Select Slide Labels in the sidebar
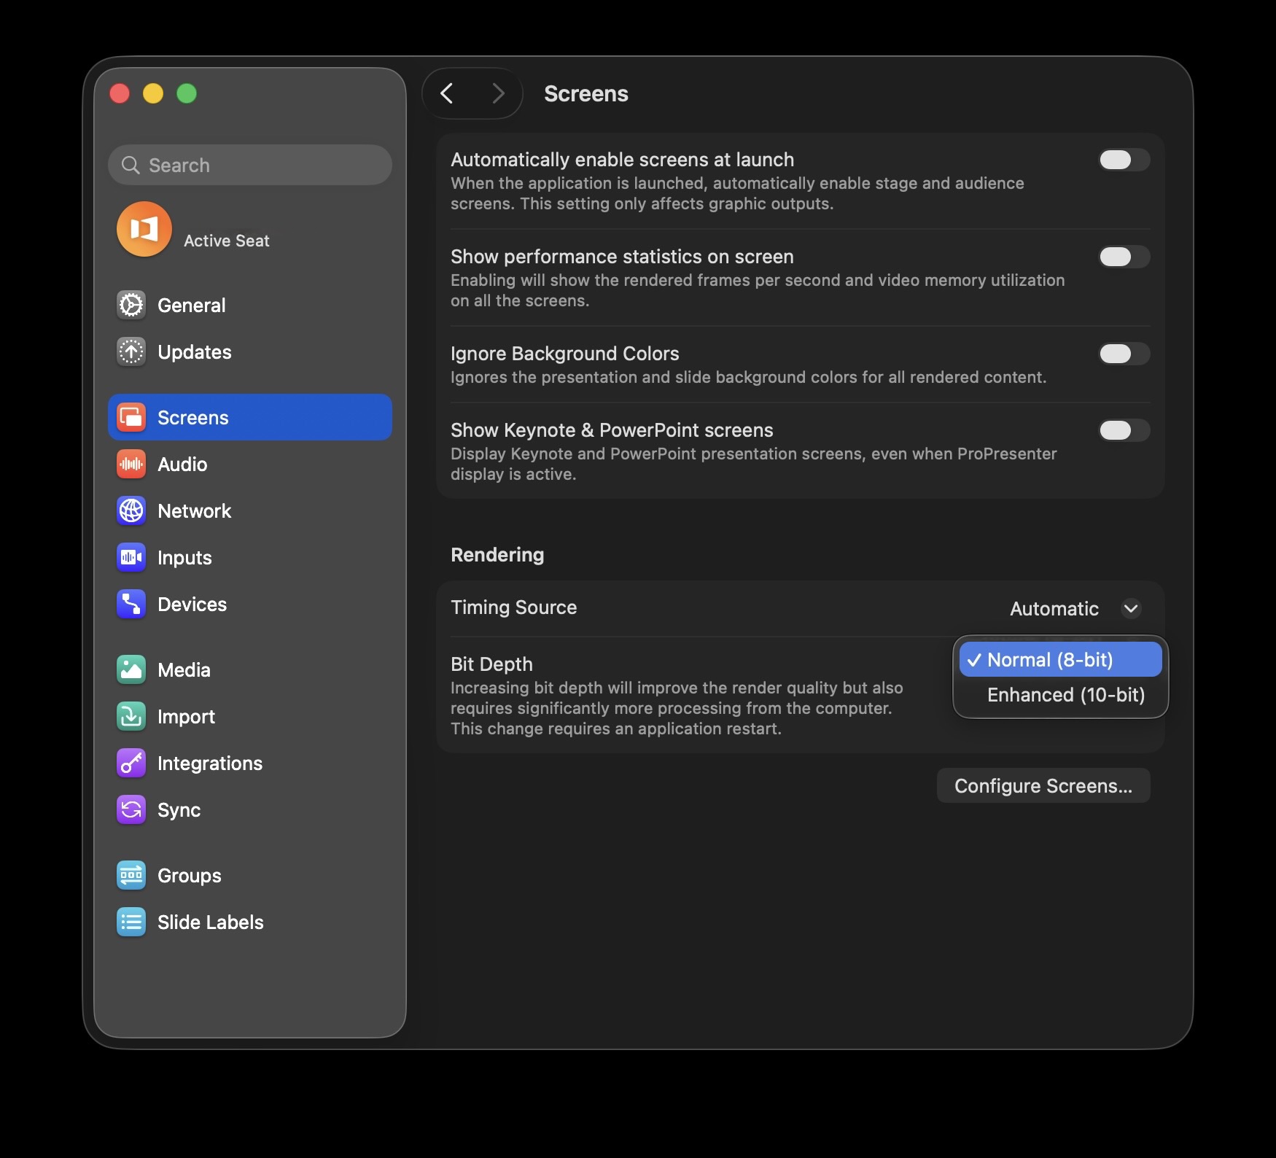The image size is (1276, 1158). tap(210, 922)
